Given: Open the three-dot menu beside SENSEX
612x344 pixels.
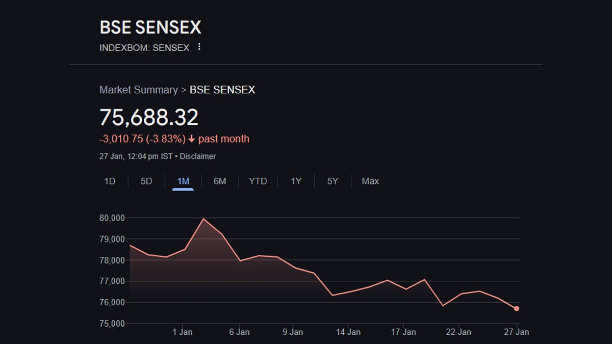Looking at the screenshot, I should (x=199, y=47).
